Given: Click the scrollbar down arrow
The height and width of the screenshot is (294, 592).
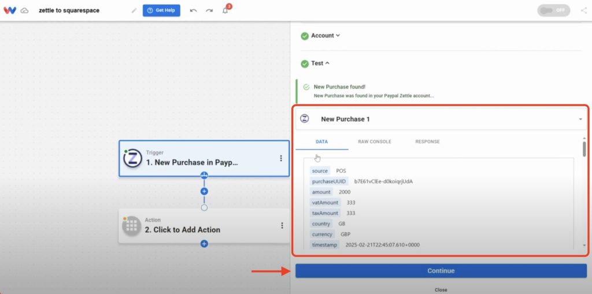Looking at the screenshot, I should 584,245.
